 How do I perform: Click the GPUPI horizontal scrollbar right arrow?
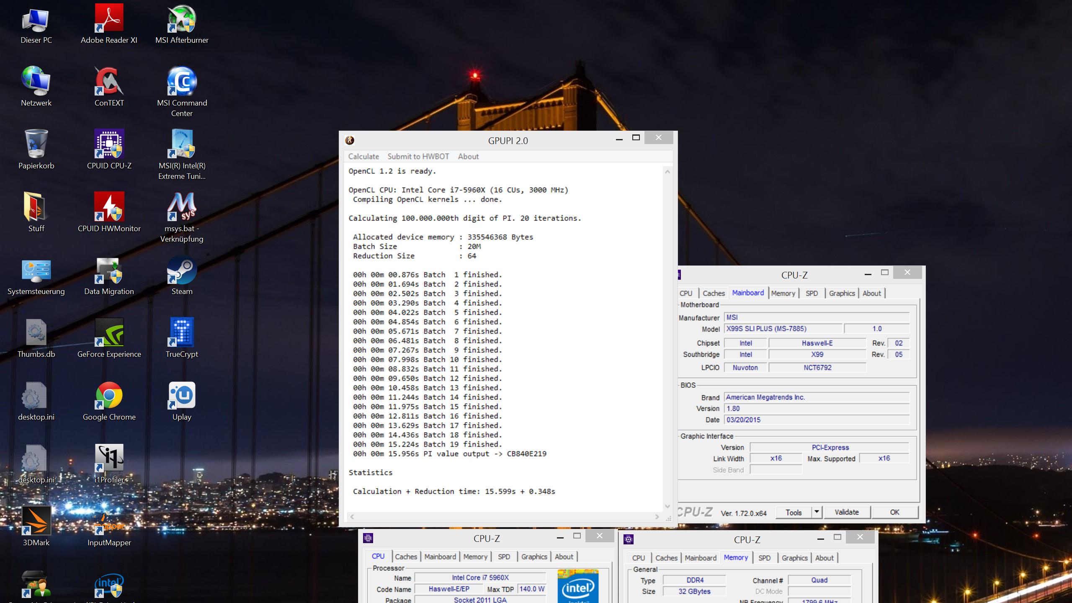657,517
